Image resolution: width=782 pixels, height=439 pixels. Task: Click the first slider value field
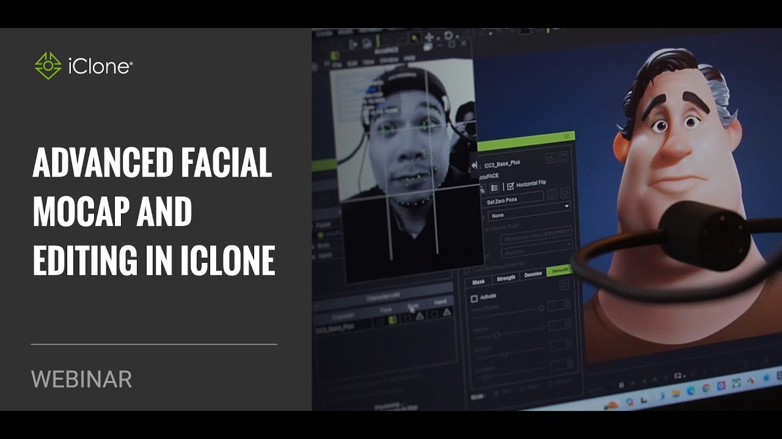pos(559,305)
